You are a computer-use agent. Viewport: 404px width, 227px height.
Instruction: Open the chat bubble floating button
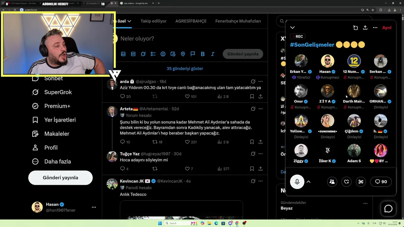388,209
